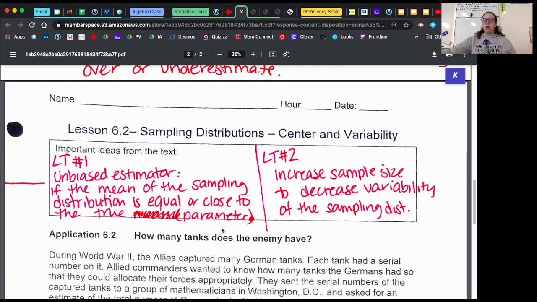The height and width of the screenshot is (302, 537).
Task: Open the PDF sidebar menu icon
Action: [x=13, y=54]
